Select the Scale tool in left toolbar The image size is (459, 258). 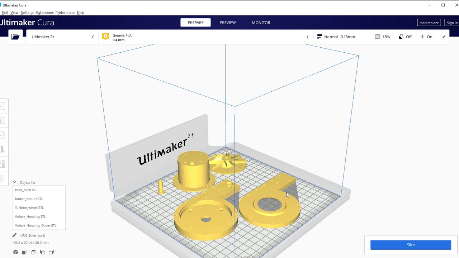coord(3,120)
